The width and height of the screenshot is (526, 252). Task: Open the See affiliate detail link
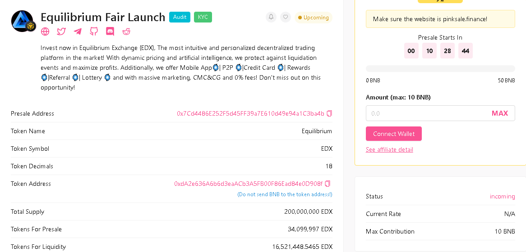tap(389, 149)
